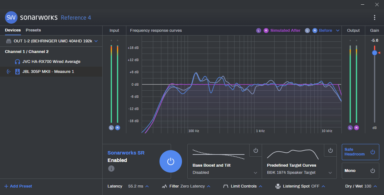Image resolution: width=384 pixels, height=195 pixels.
Task: Toggle the Before L curve
Action: tap(307, 31)
